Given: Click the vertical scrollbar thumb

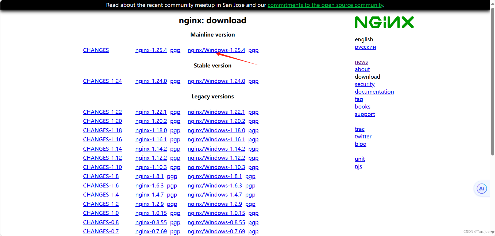Looking at the screenshot, I should tap(493, 81).
